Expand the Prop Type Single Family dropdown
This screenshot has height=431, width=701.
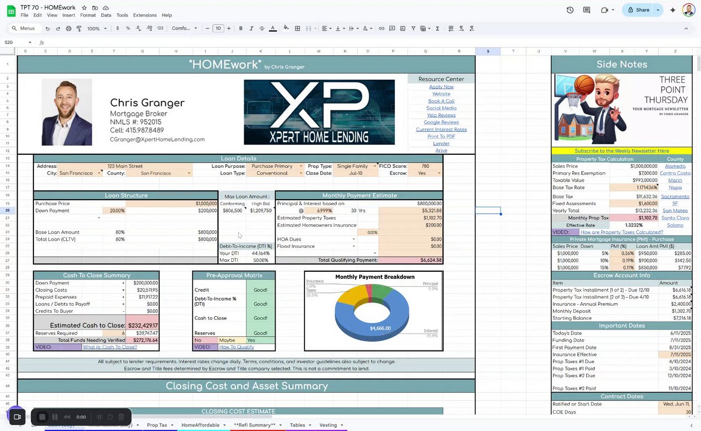coord(375,166)
